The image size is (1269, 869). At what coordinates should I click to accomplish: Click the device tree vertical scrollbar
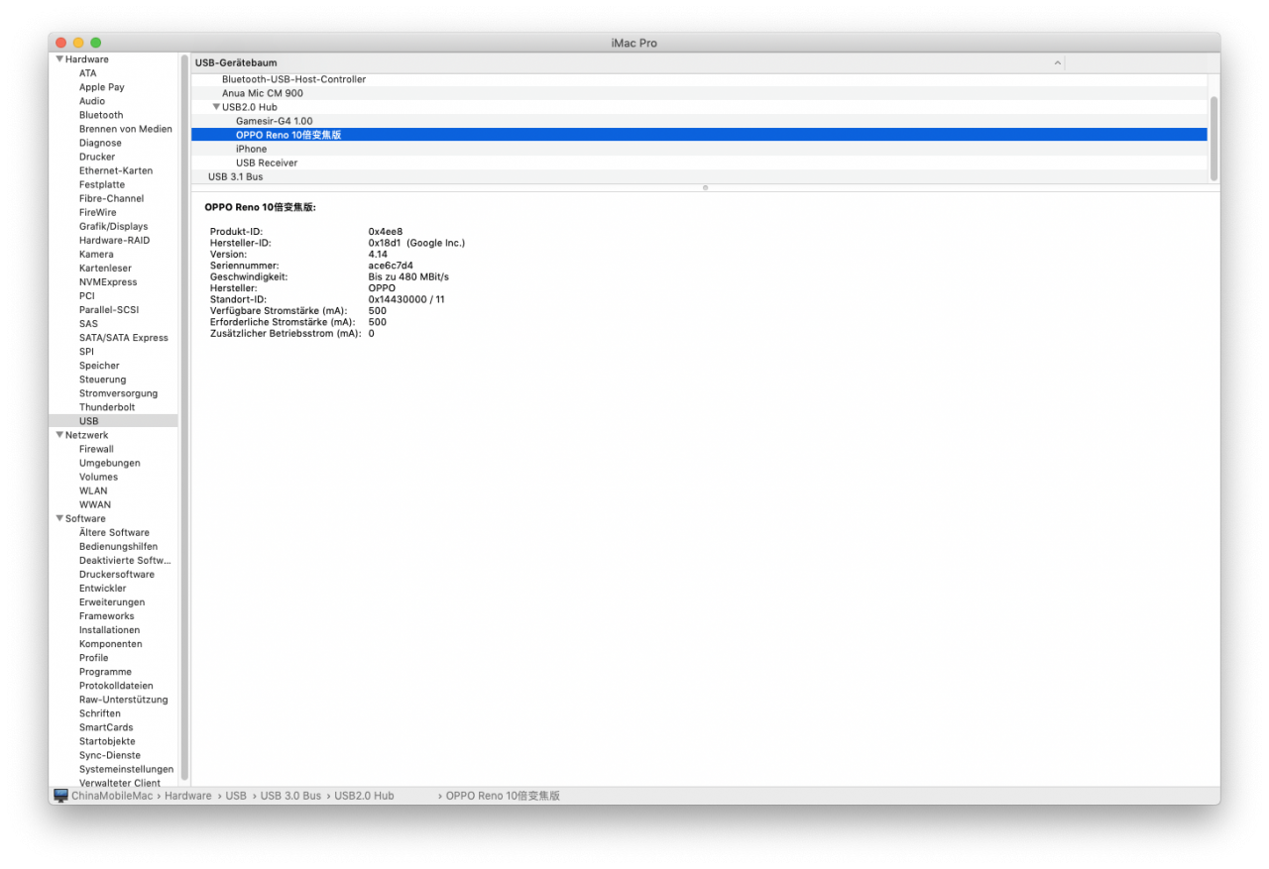click(x=1213, y=138)
